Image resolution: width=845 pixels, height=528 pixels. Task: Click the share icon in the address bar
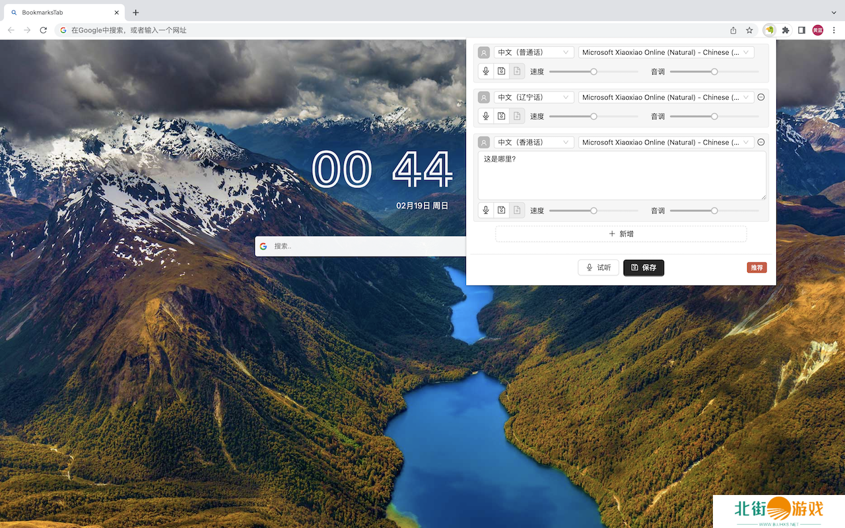click(733, 30)
